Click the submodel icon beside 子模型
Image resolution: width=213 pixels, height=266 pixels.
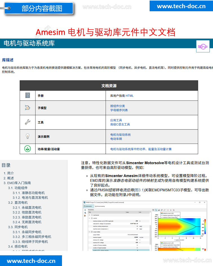27,108
